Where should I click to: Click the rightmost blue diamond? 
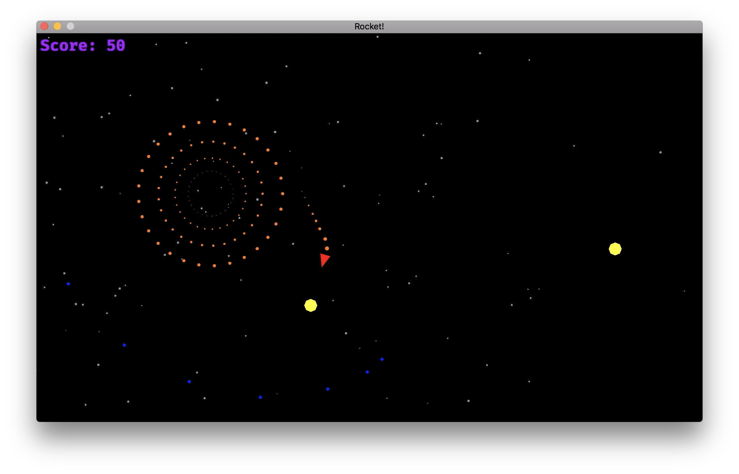[x=382, y=359]
